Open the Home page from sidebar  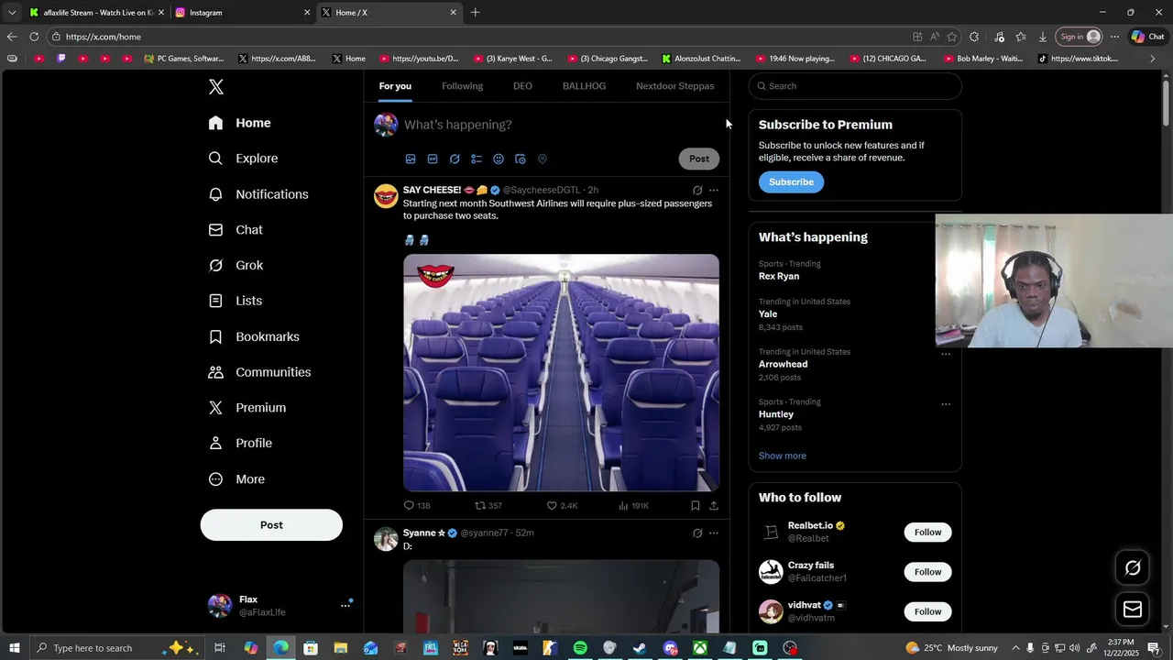click(240, 123)
